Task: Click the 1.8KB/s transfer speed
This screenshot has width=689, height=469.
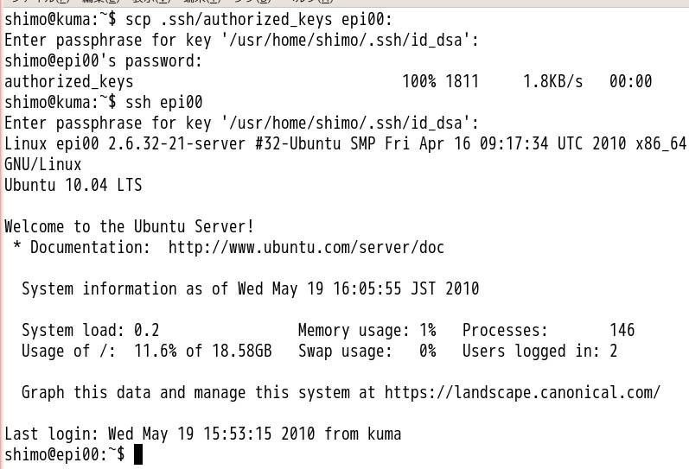Action: tap(552, 82)
